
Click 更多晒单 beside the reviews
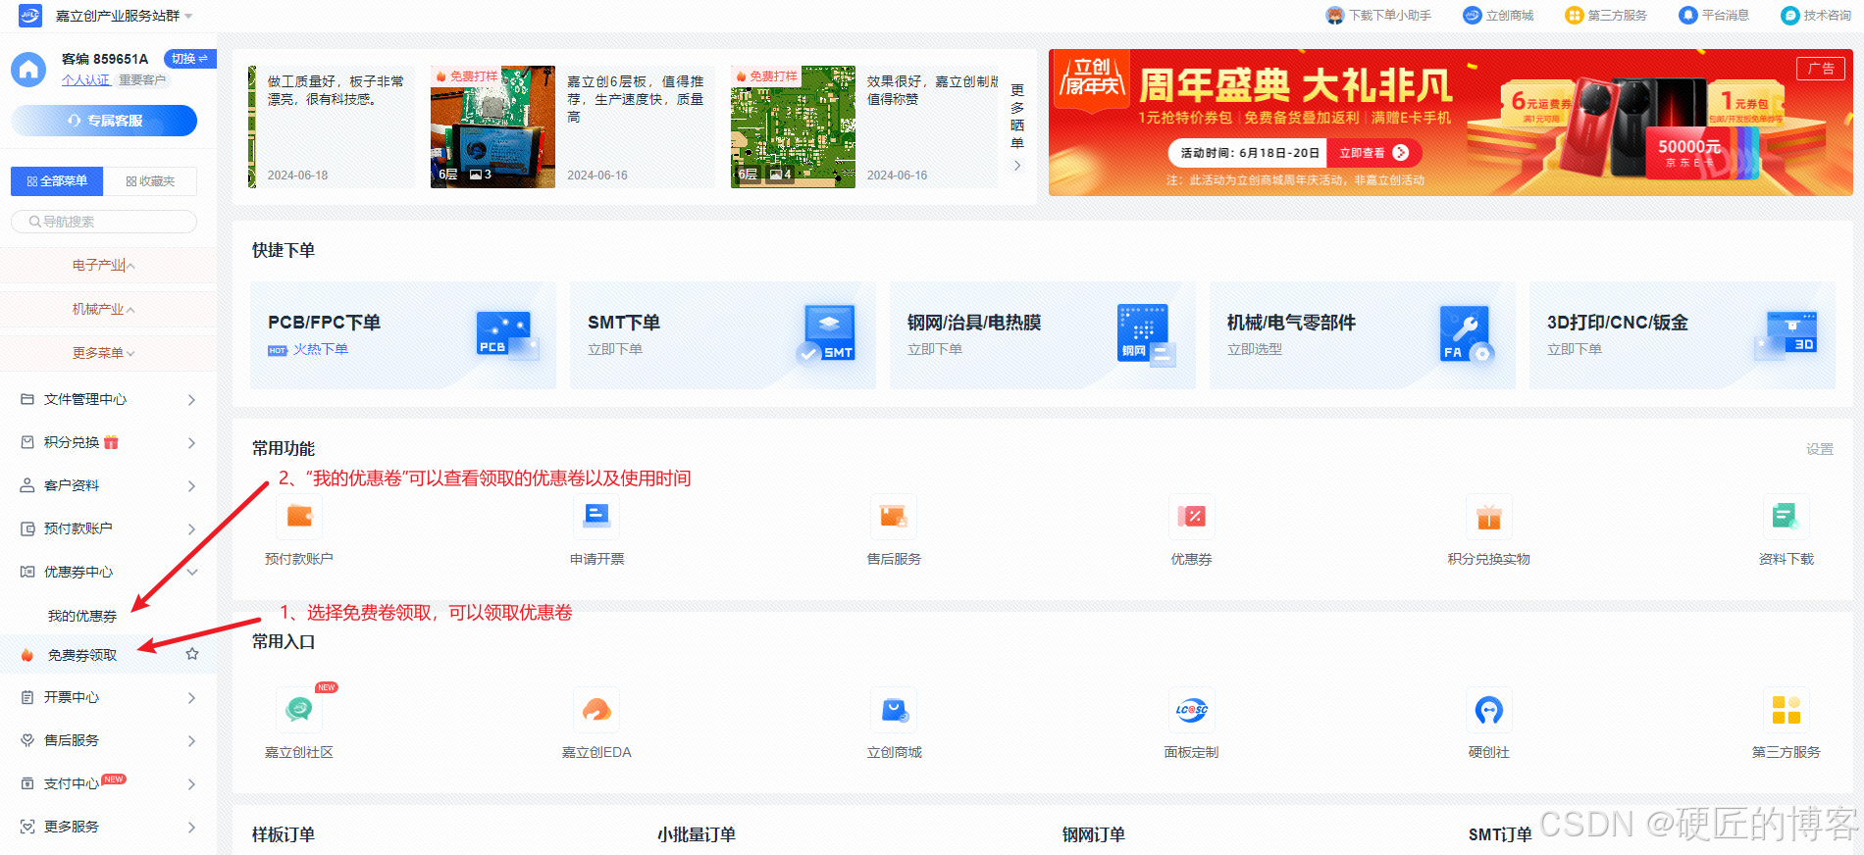(1017, 126)
